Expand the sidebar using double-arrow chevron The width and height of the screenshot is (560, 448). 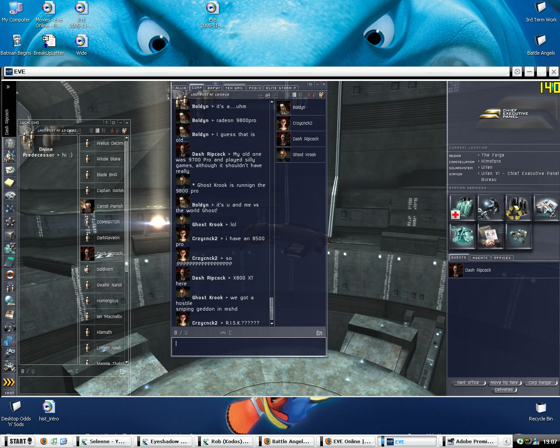8,87
